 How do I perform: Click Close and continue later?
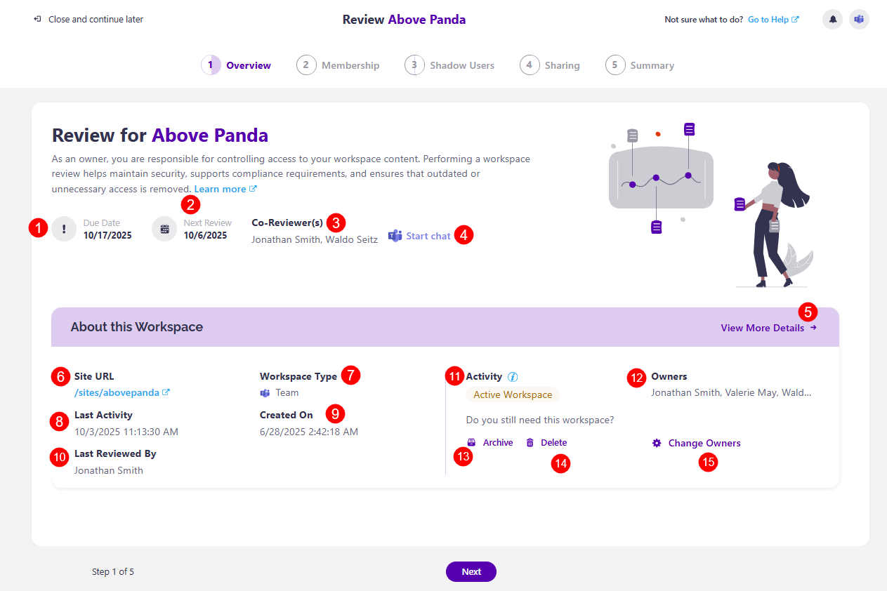95,19
